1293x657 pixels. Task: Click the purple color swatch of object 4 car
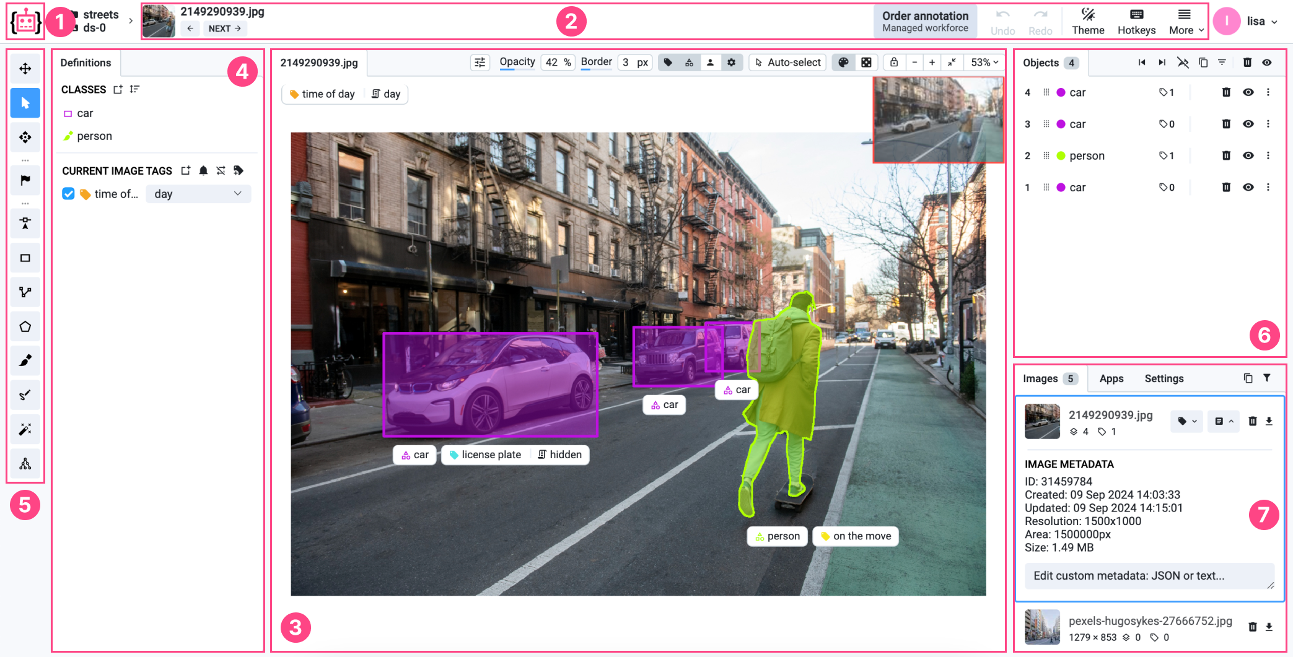point(1059,92)
